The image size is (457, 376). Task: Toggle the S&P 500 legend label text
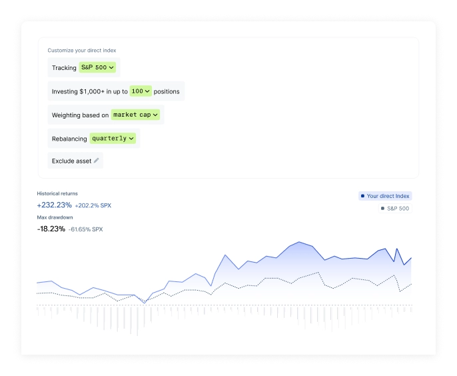(x=398, y=209)
